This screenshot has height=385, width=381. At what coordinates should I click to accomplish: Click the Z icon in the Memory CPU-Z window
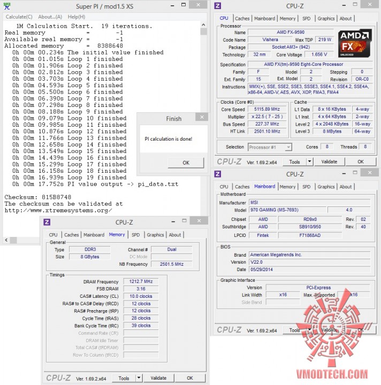coord(47,222)
